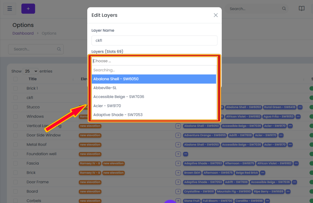The image size is (313, 203).
Task: Click the Foundation well title cell
Action: [x=41, y=154]
